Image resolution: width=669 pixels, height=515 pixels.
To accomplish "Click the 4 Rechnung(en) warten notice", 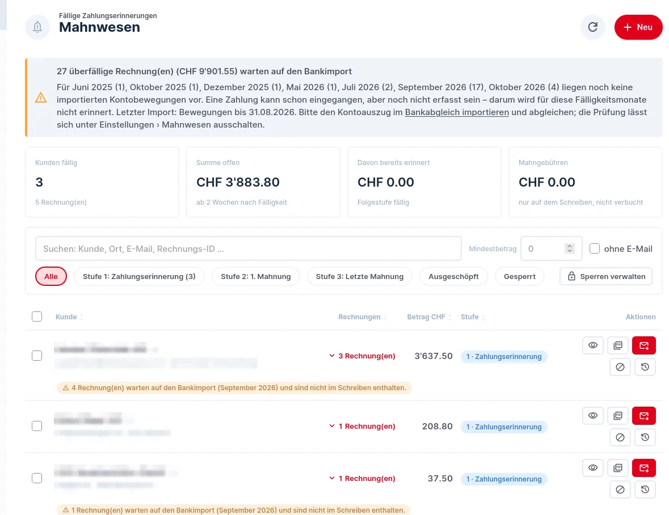I will tap(234, 387).
